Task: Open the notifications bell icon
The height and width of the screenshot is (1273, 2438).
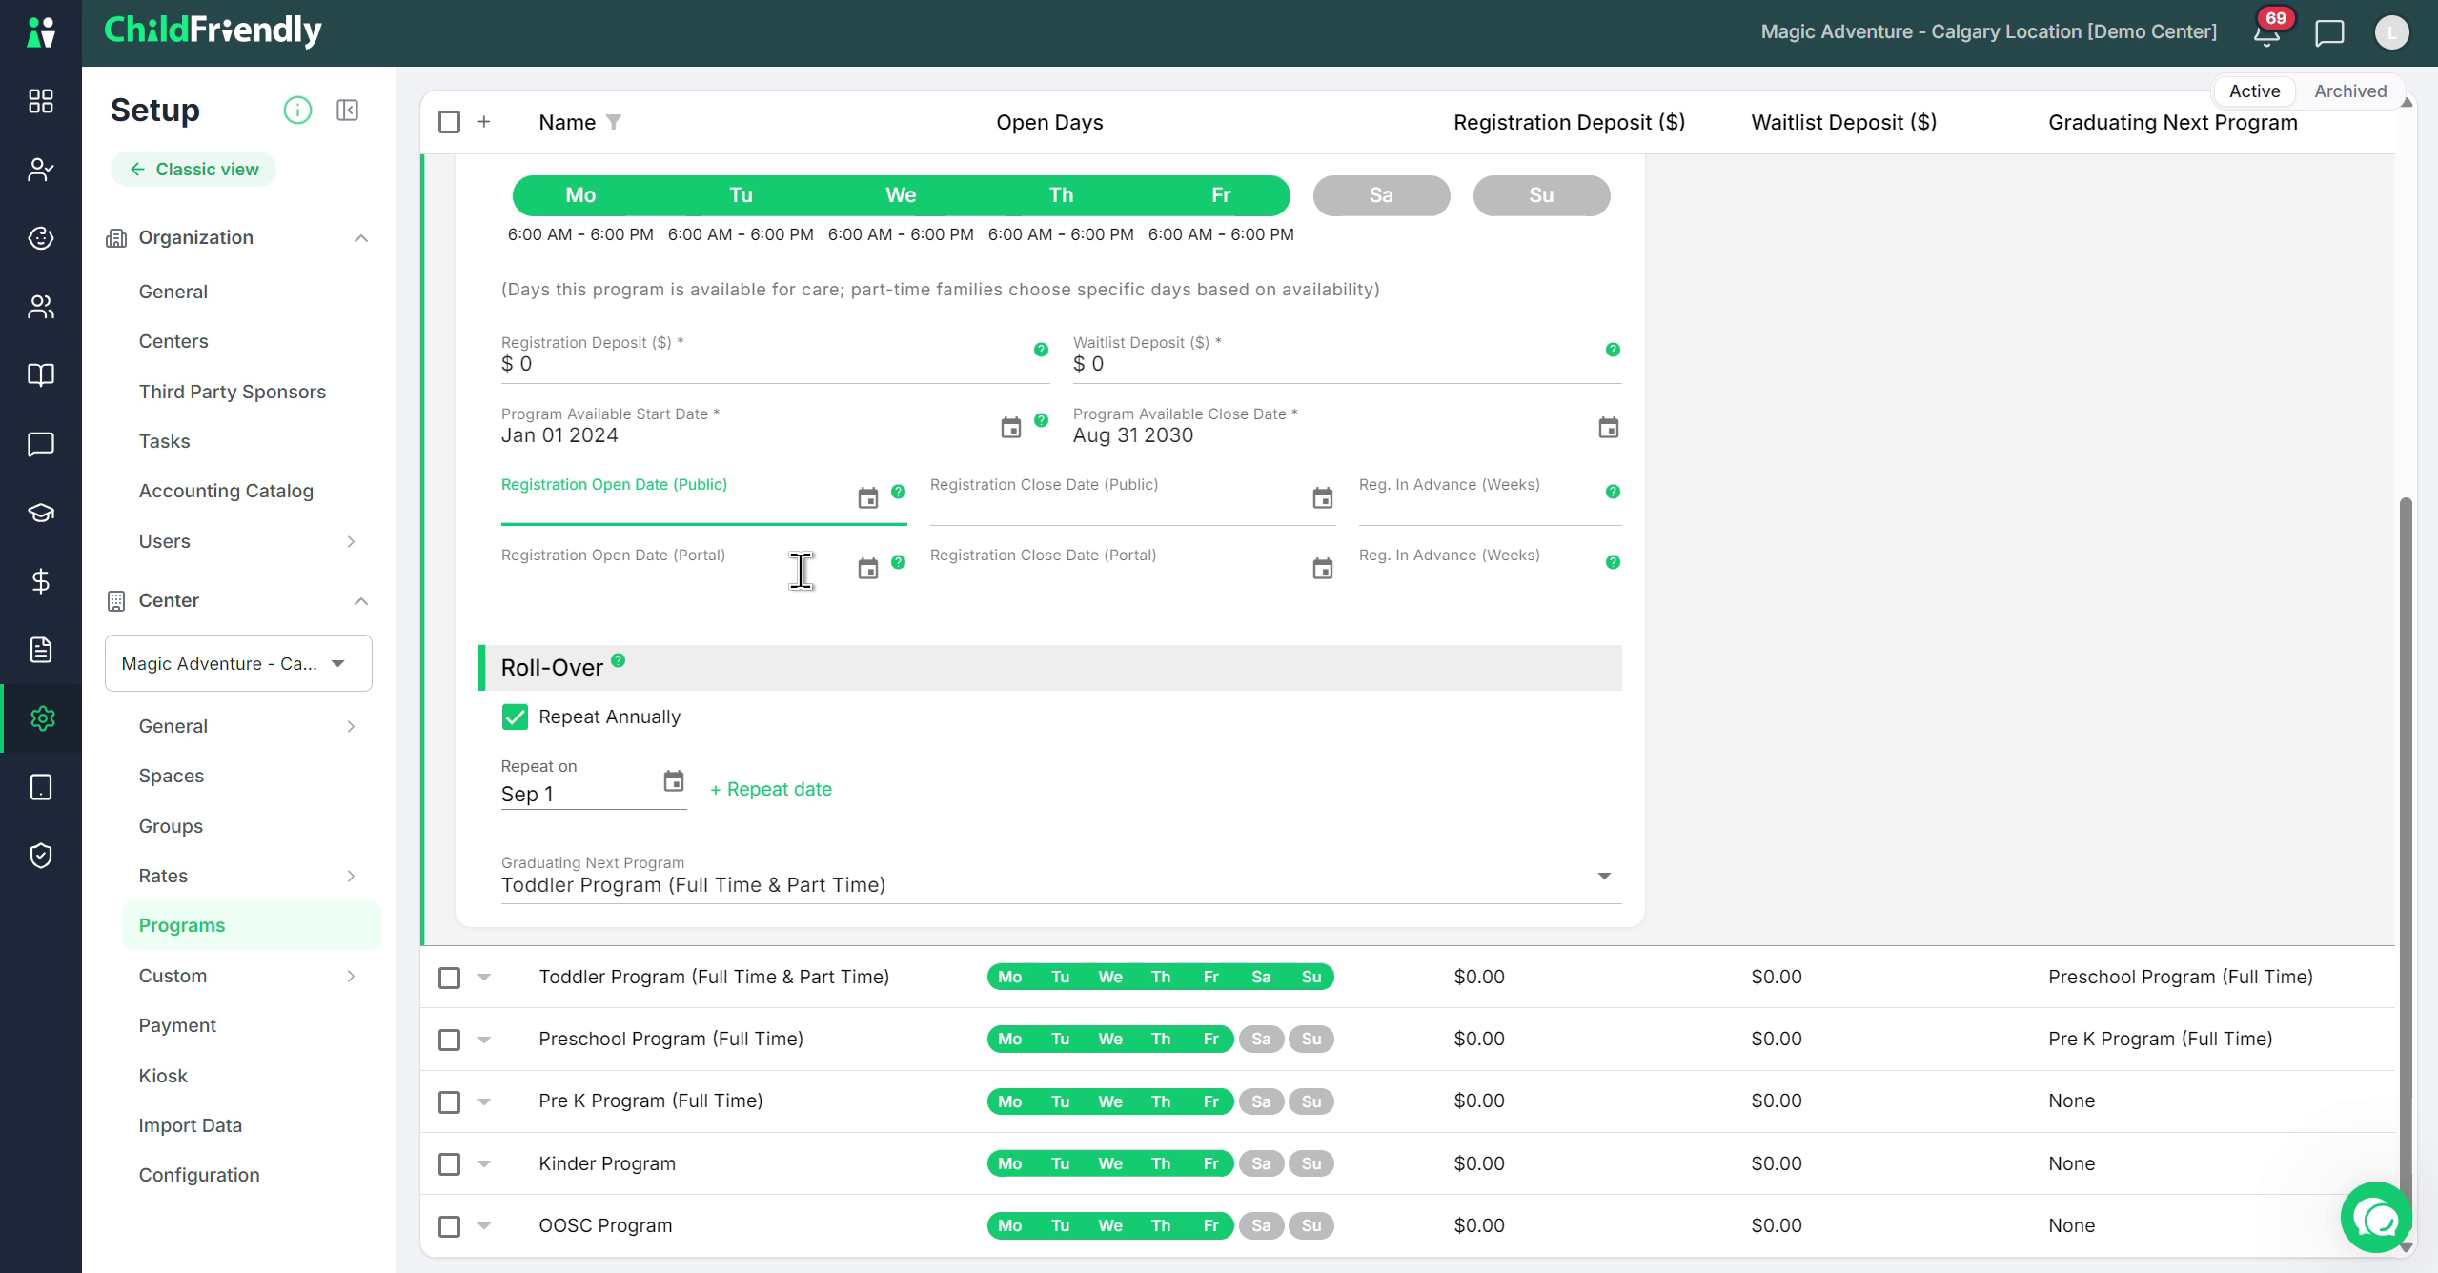Action: pos(2266,33)
